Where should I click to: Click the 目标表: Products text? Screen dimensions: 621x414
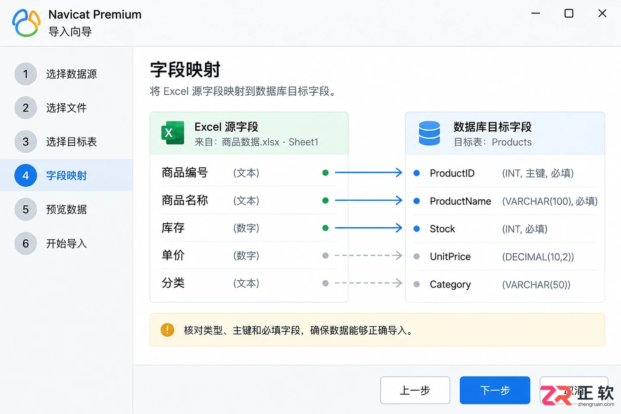pyautogui.click(x=492, y=142)
